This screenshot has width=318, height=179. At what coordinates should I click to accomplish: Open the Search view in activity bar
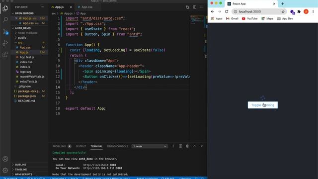(x=5, y=20)
